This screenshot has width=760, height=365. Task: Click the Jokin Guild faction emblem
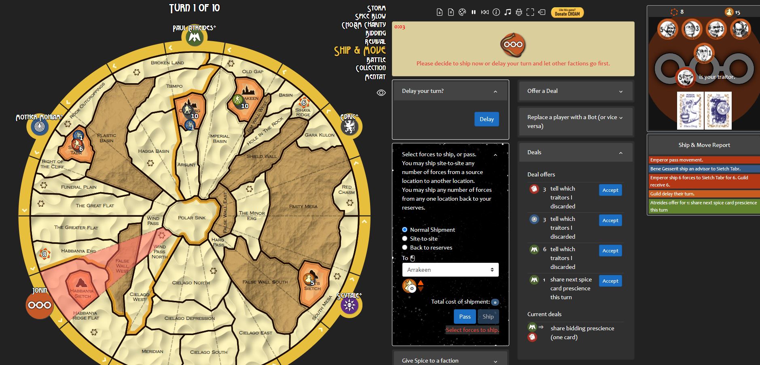[x=40, y=305]
